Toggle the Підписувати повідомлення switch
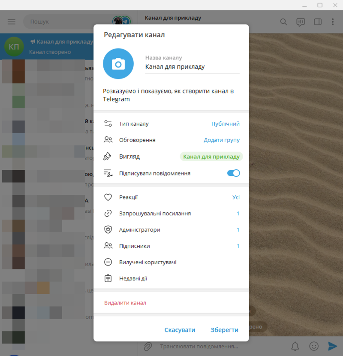 point(233,173)
